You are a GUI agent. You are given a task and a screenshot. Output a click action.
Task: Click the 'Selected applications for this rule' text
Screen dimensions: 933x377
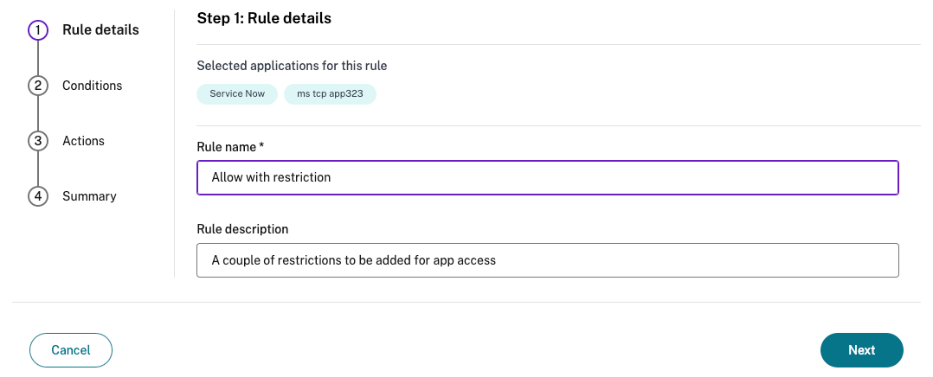click(x=292, y=66)
